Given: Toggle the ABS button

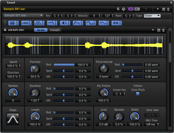Looking at the screenshot, I should point(131,9).
